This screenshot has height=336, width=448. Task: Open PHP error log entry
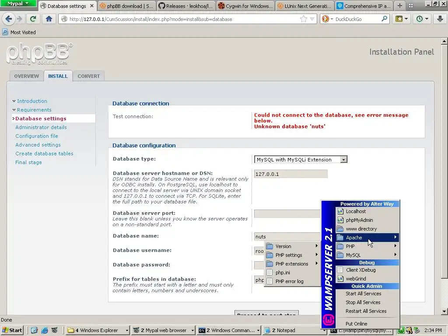point(292,281)
